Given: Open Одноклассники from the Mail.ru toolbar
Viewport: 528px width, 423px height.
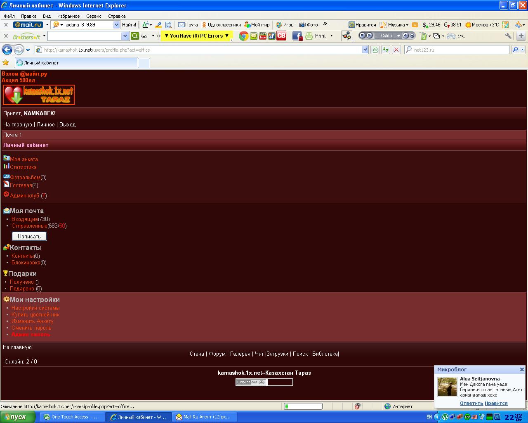Looking at the screenshot, I should coord(221,25).
